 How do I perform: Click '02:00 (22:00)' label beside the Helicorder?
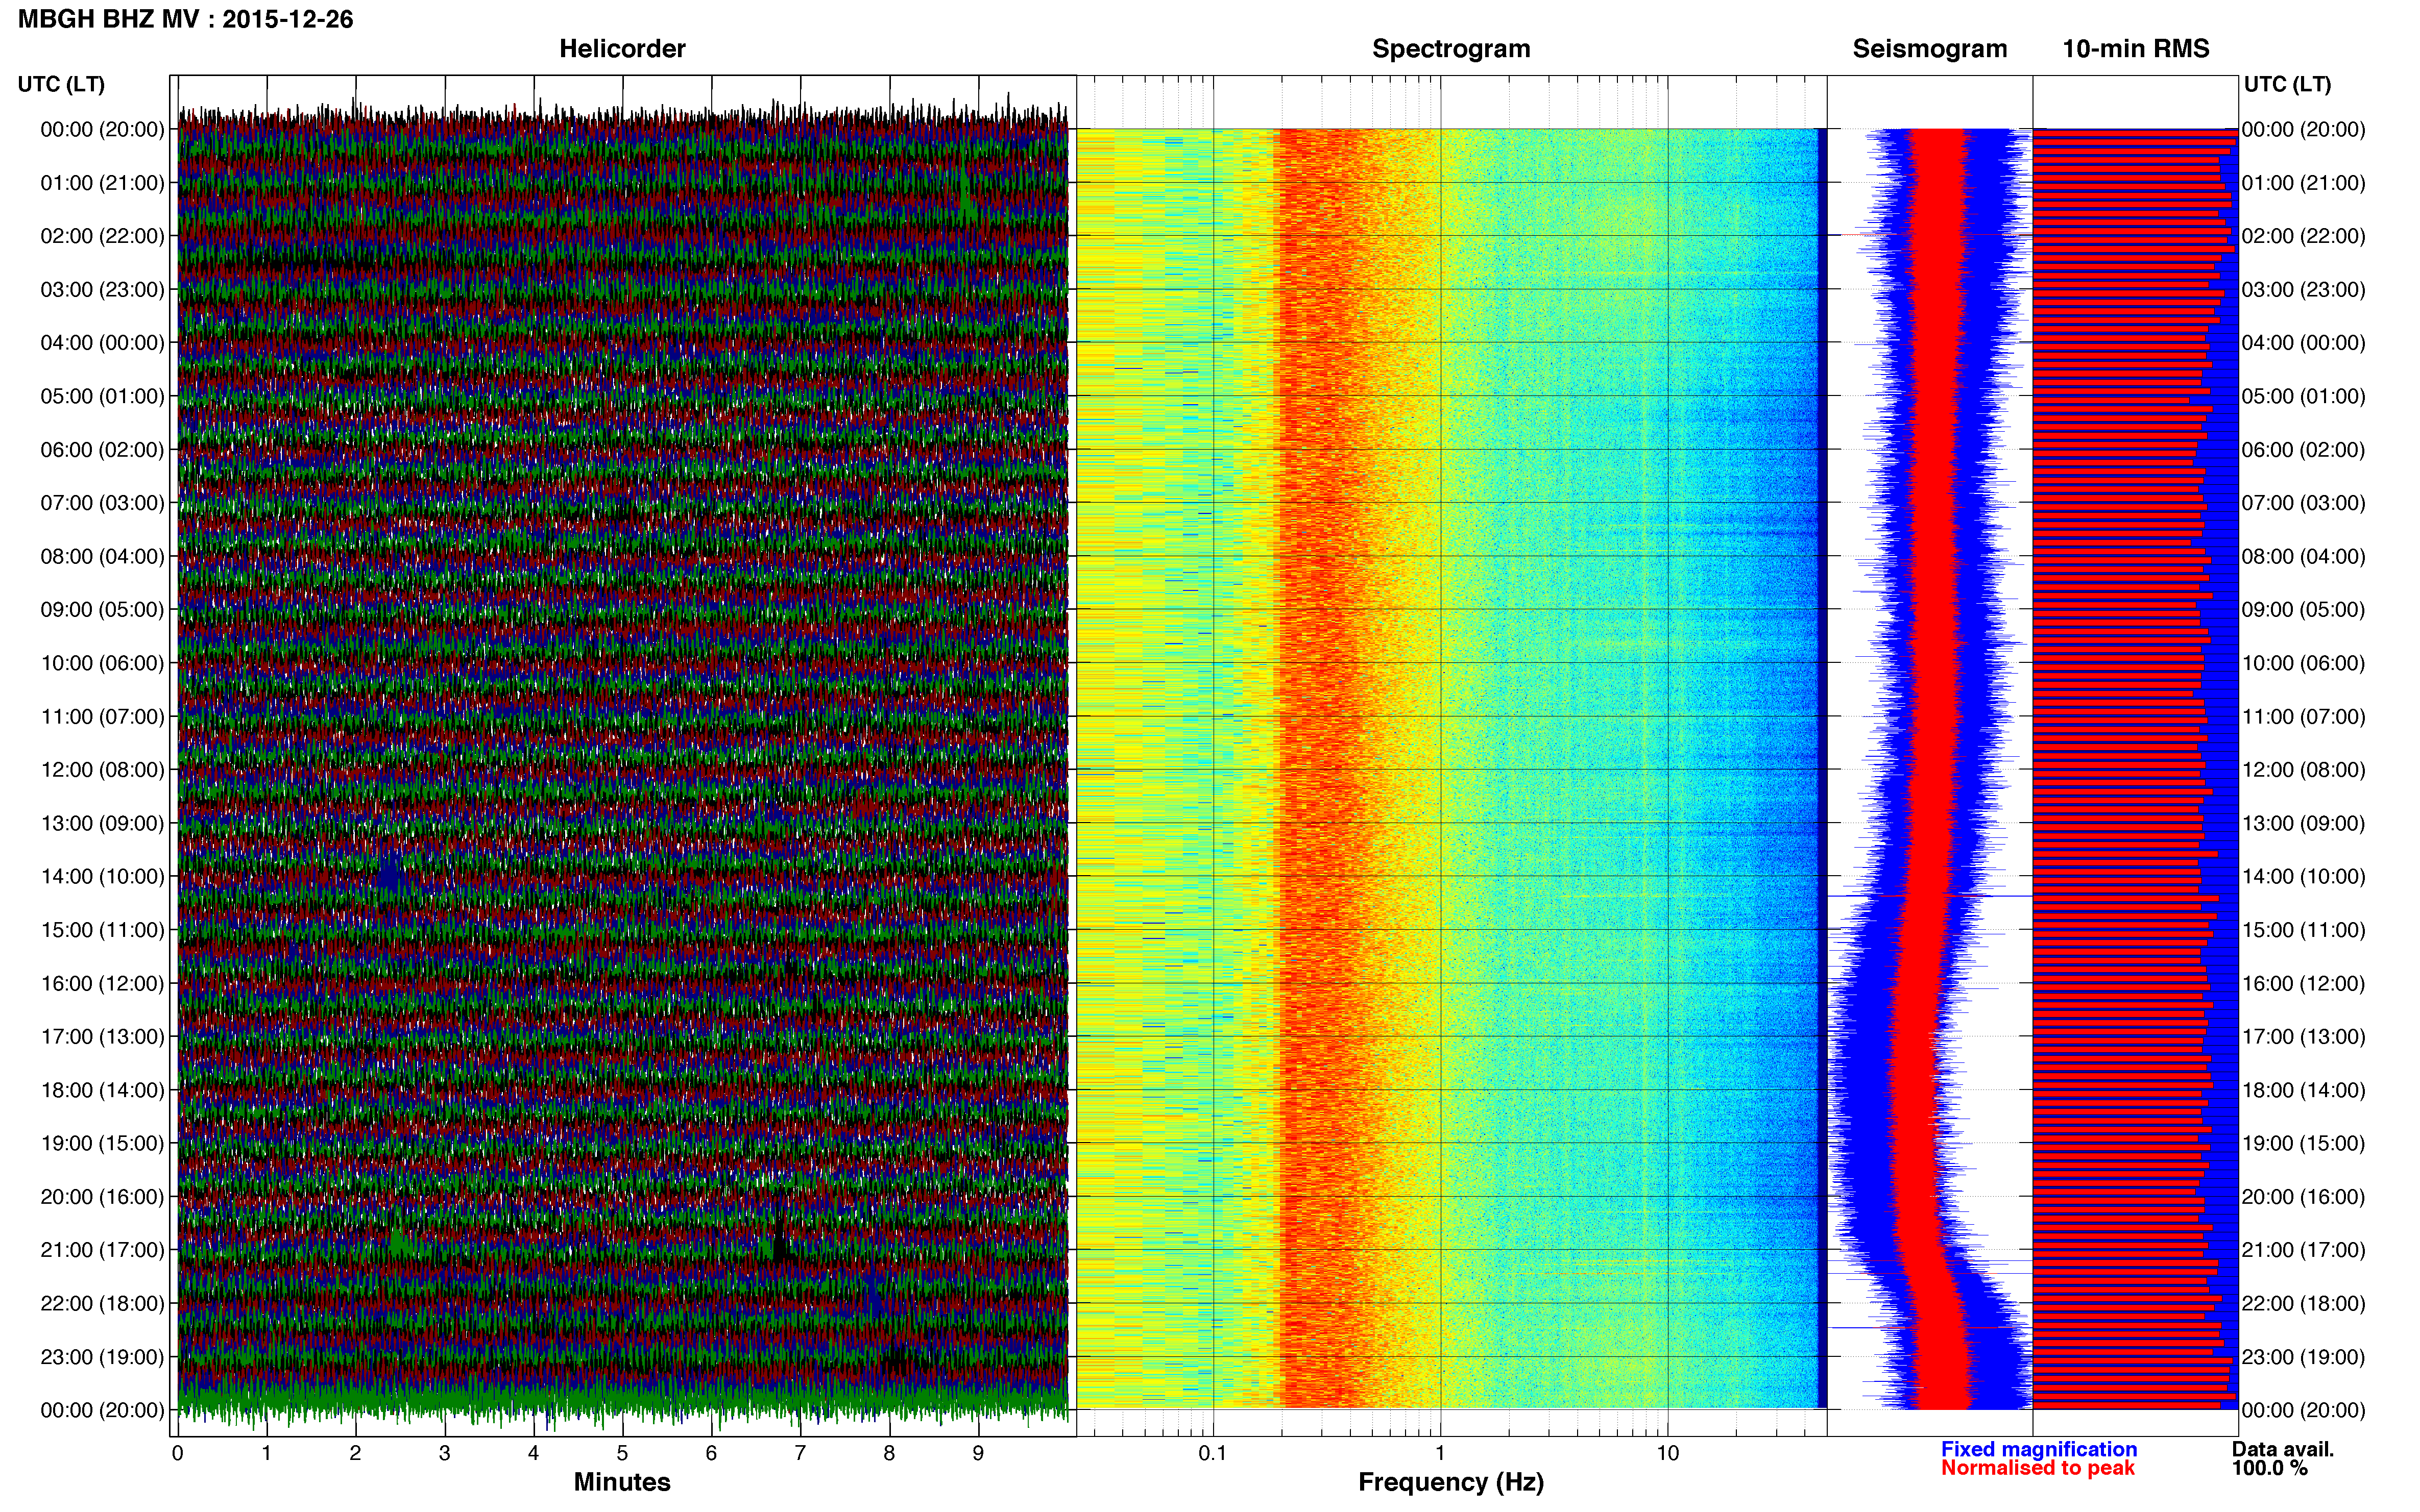(102, 236)
